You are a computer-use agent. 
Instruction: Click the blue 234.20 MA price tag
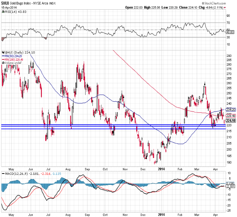[x=230, y=110]
